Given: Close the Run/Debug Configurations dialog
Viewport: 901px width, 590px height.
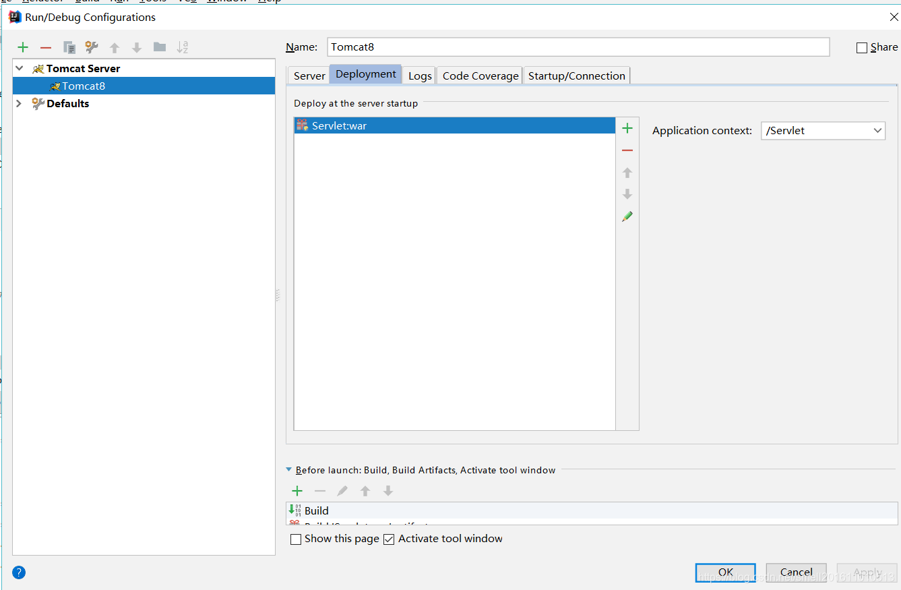Looking at the screenshot, I should click(894, 17).
